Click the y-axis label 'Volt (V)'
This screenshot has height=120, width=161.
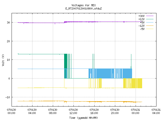point(3,60)
